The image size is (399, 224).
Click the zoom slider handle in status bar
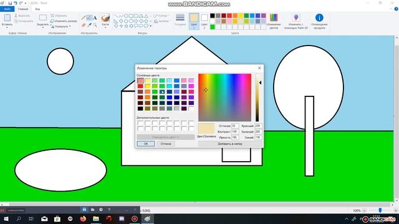380,210
